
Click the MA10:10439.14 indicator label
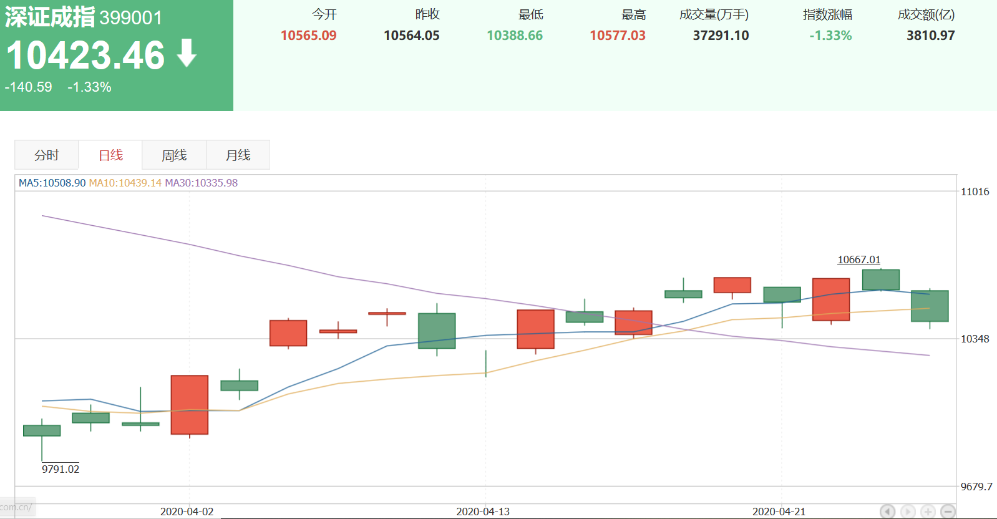[125, 183]
